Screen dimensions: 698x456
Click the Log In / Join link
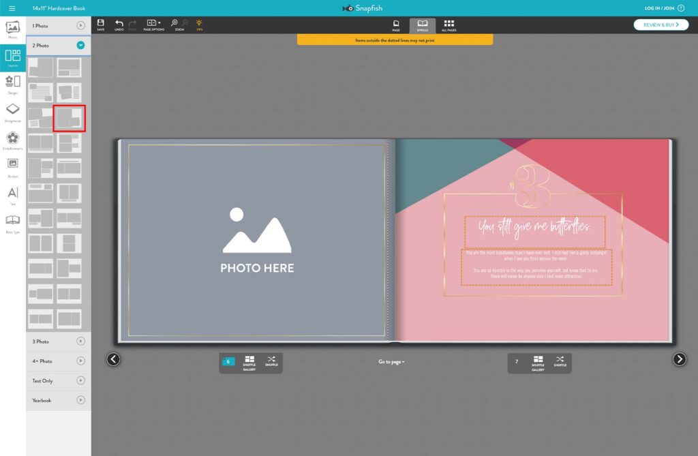point(657,8)
